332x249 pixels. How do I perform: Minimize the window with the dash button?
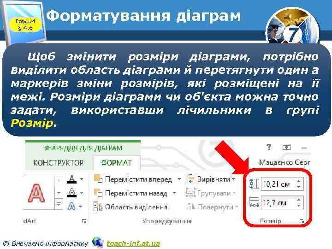(304, 148)
